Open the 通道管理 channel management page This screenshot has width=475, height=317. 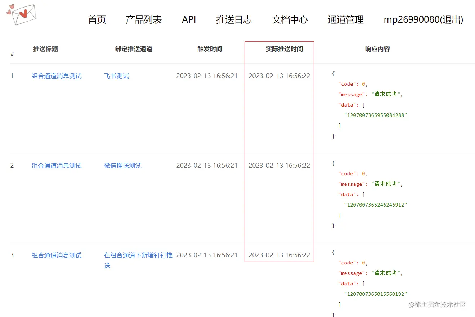click(345, 20)
